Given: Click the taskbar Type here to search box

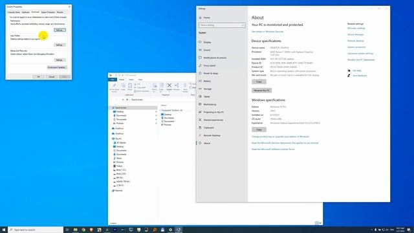Looking at the screenshot, I should [x=36, y=230].
